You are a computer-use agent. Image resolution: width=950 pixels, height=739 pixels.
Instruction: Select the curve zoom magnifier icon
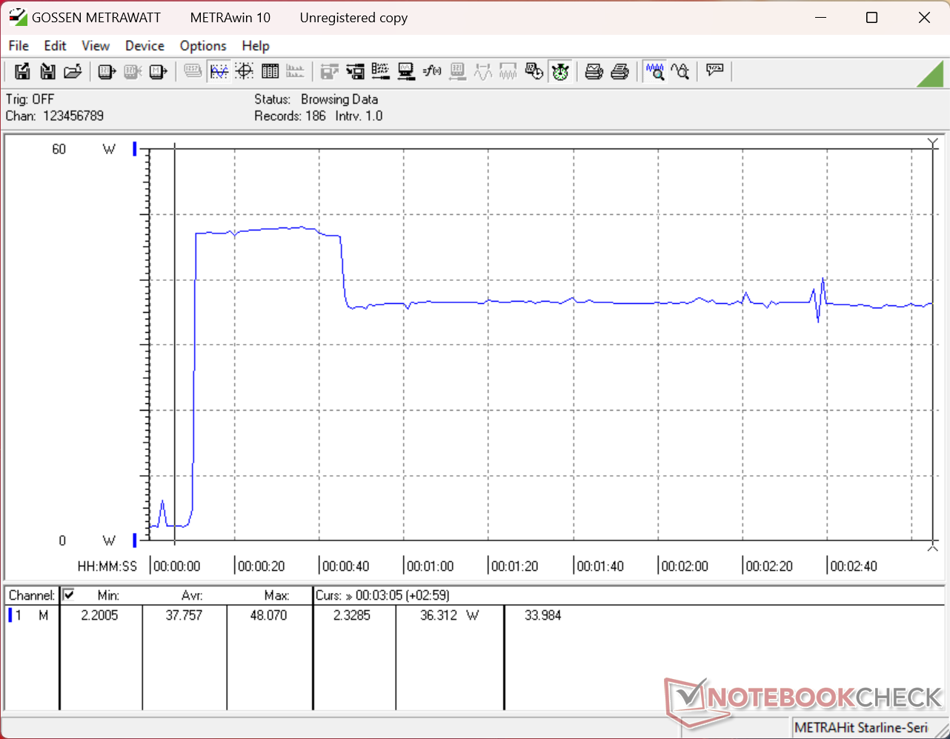coord(680,71)
